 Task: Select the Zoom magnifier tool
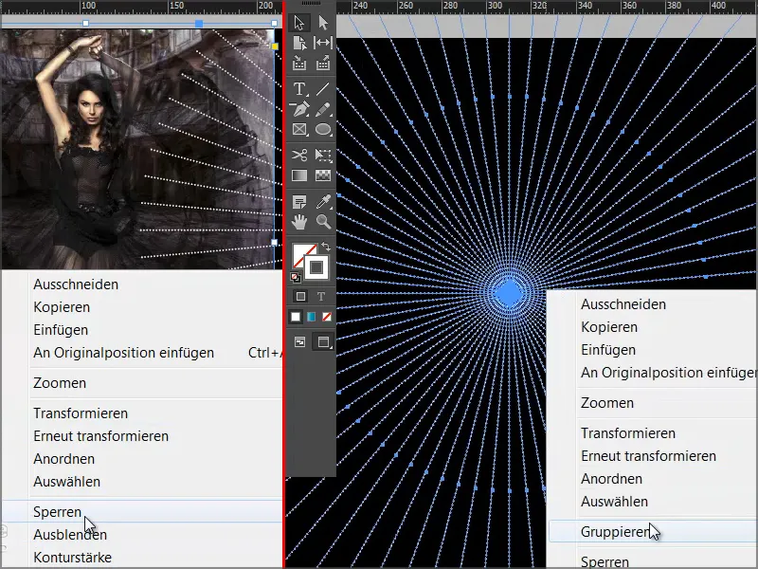coord(323,222)
